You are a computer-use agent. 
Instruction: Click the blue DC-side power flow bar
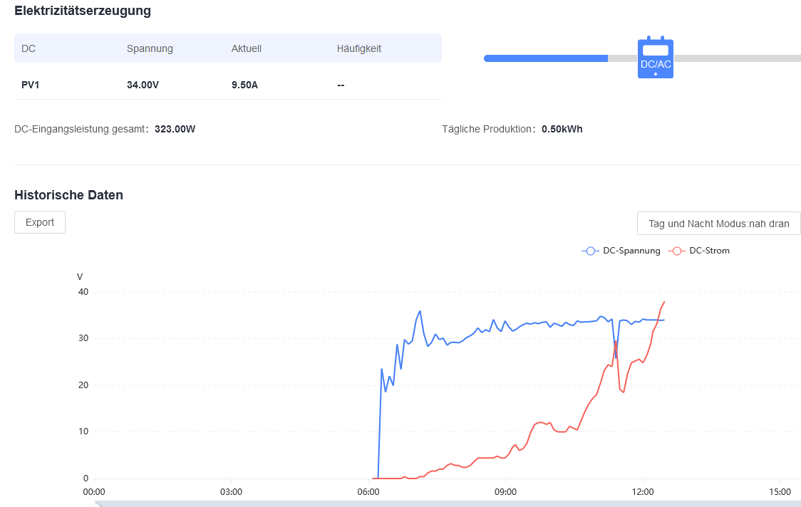545,58
